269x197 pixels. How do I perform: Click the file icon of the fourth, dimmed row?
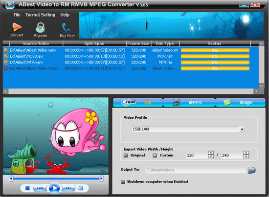6,68
